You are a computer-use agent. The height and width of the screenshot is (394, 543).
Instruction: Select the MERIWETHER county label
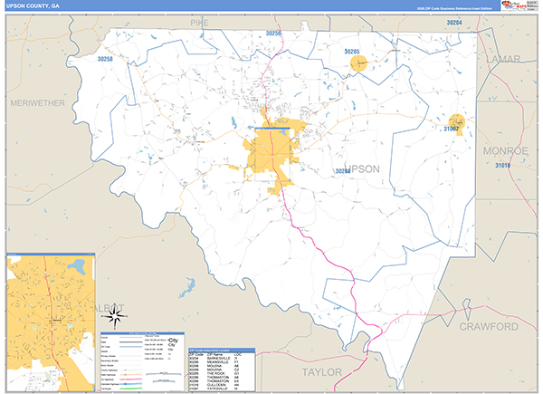click(37, 103)
